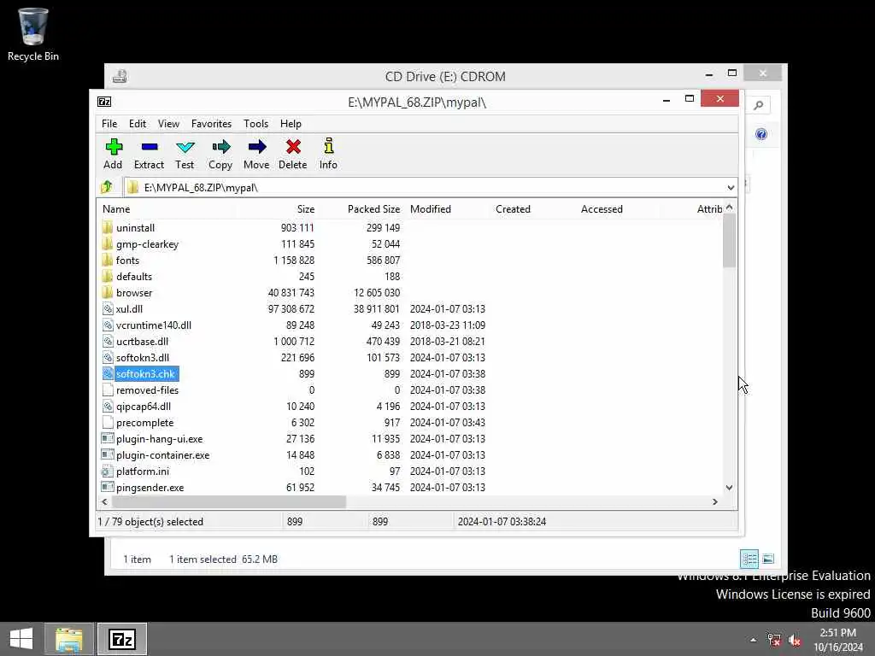Click the network tray icon

click(x=774, y=640)
